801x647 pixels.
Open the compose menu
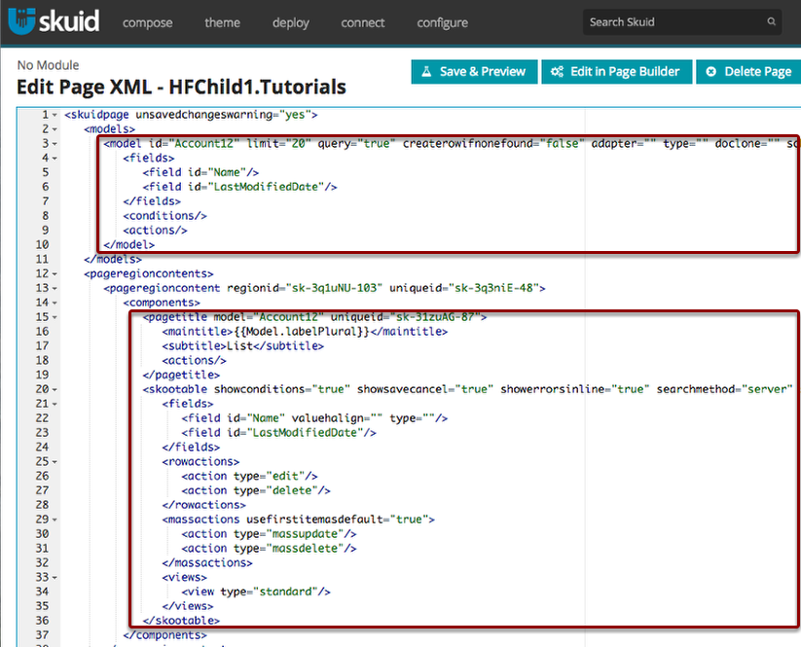point(147,23)
